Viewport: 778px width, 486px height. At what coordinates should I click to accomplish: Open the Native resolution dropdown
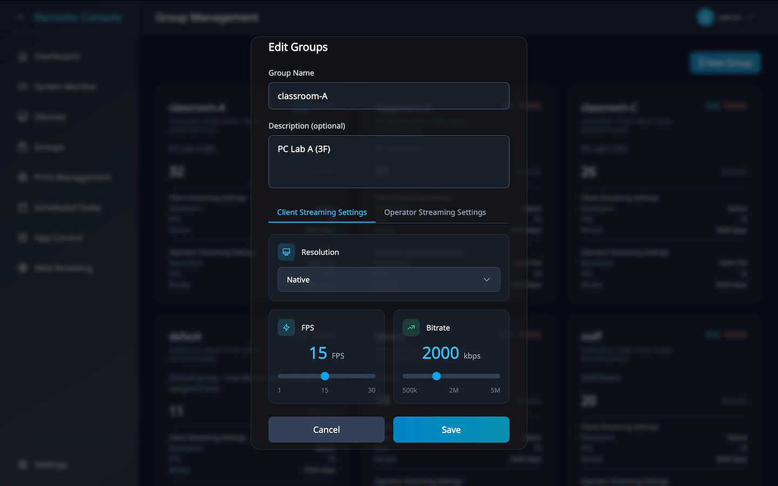388,280
